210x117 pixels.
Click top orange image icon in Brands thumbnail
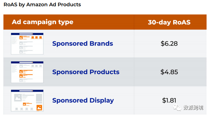coord(21,38)
